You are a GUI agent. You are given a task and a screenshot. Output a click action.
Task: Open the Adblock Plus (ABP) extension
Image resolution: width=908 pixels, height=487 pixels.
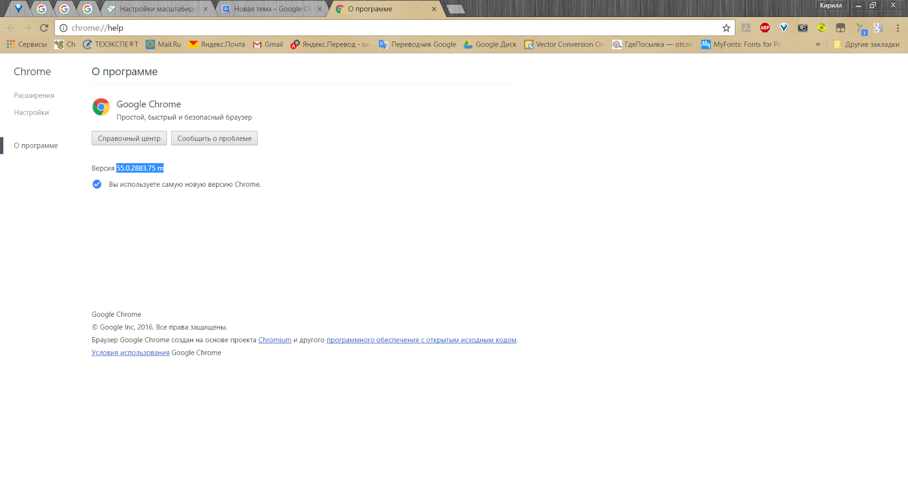coord(765,28)
